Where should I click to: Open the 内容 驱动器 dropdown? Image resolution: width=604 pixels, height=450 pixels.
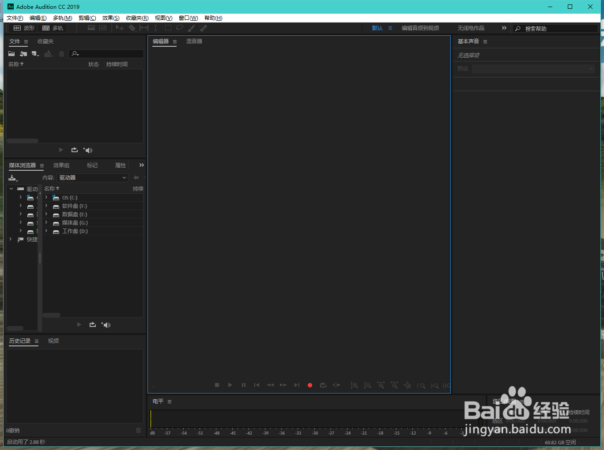(x=92, y=178)
